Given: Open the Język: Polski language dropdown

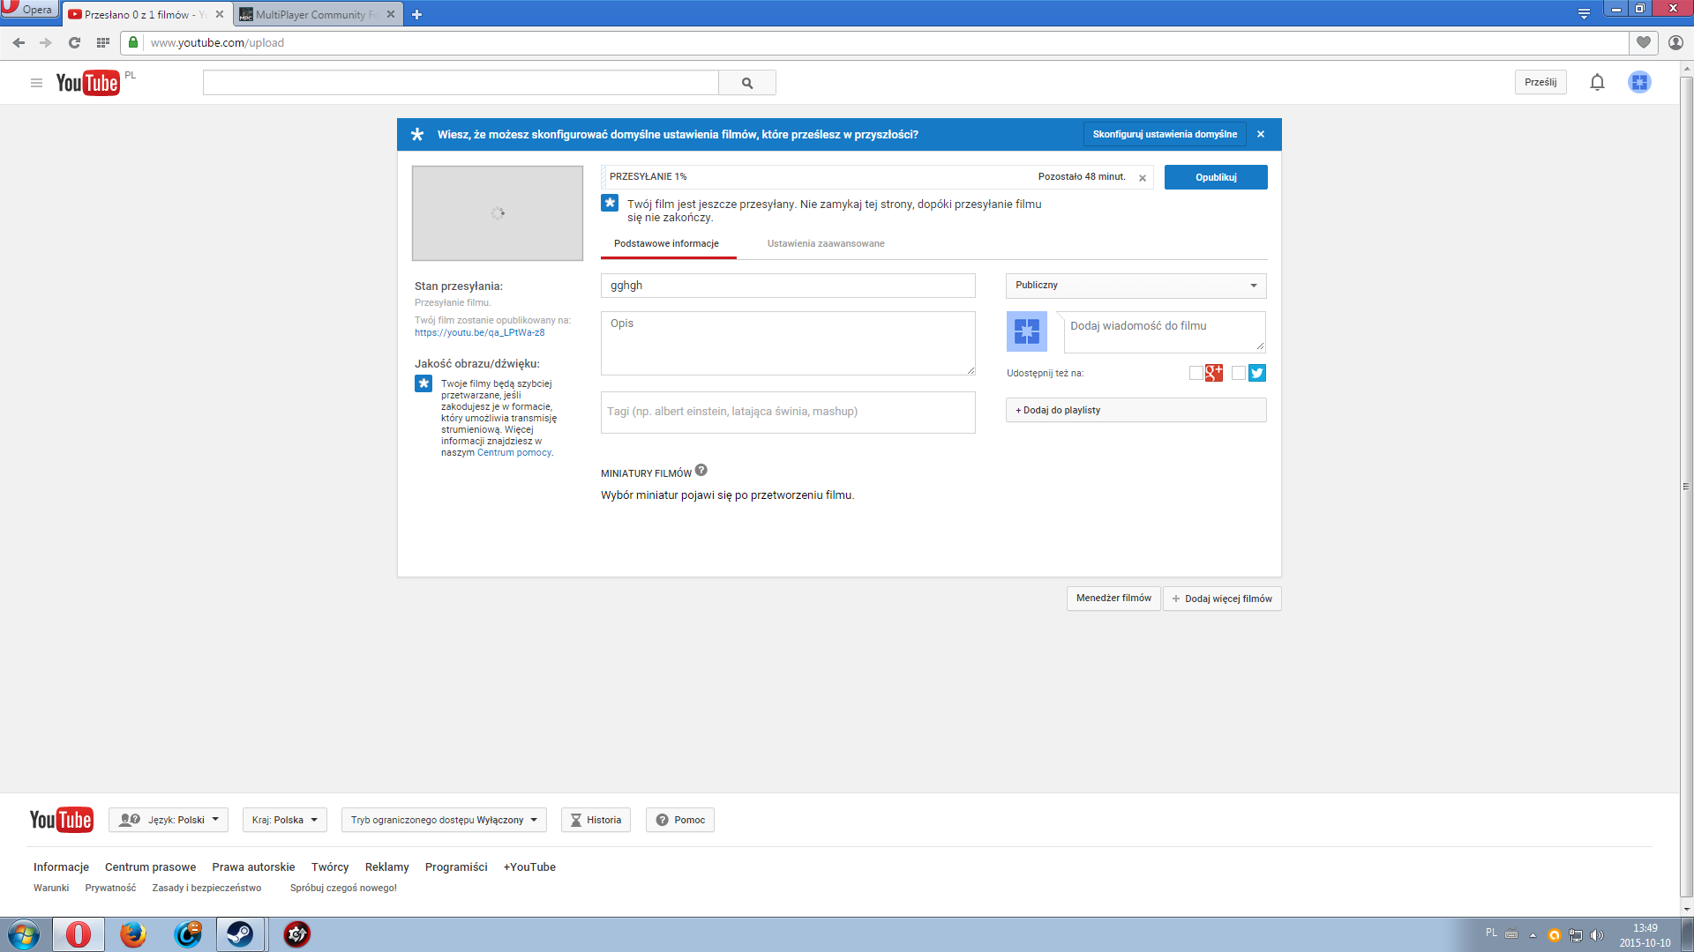Looking at the screenshot, I should point(169,820).
